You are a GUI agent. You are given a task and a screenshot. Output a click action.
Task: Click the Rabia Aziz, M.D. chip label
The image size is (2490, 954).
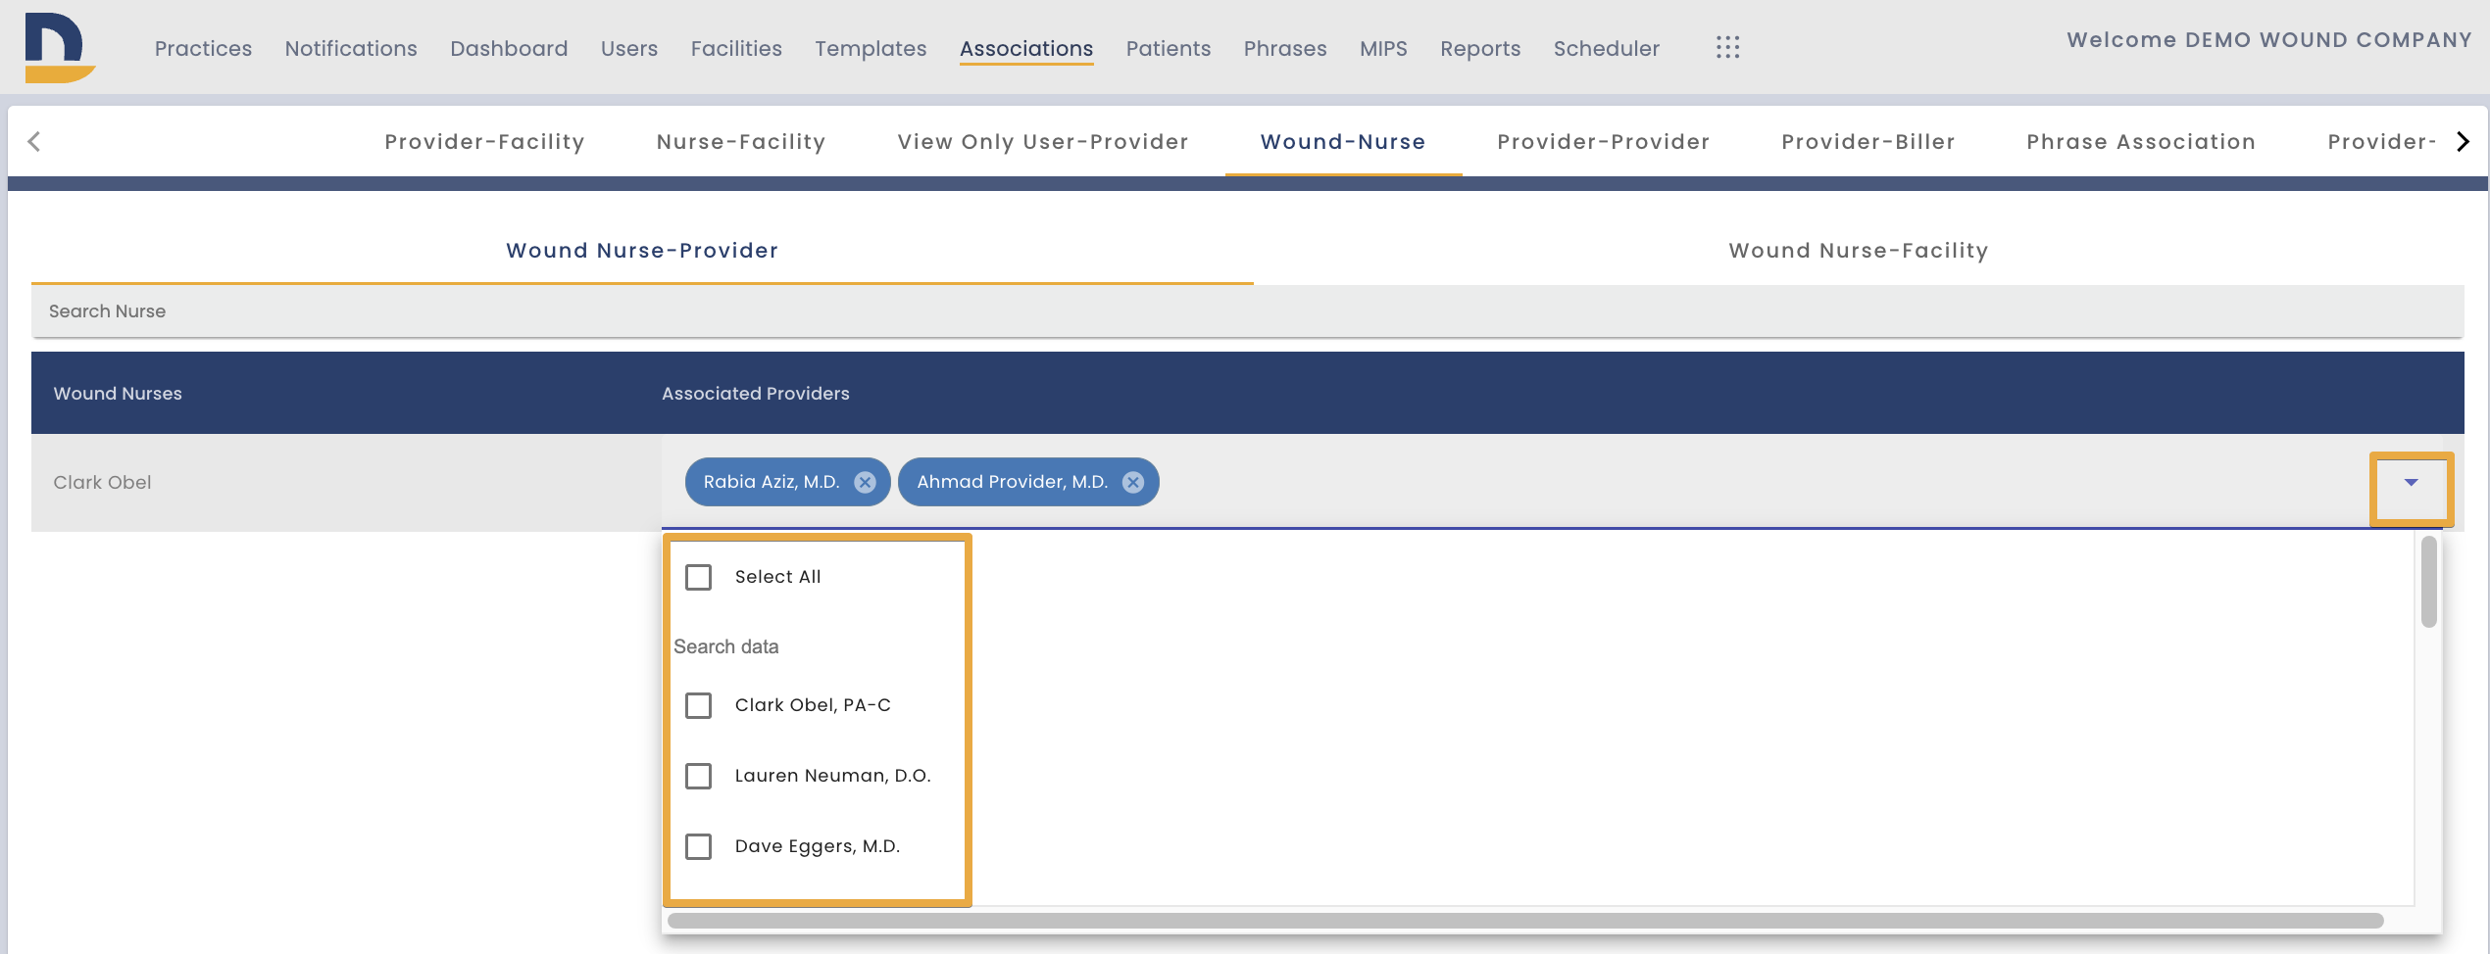[x=772, y=482]
